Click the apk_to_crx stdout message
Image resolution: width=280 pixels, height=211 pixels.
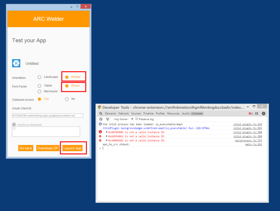click(x=116, y=144)
